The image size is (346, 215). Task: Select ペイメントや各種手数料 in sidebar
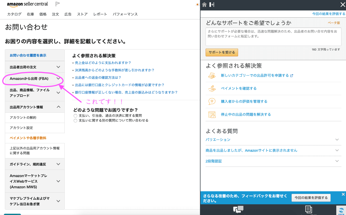point(35,138)
